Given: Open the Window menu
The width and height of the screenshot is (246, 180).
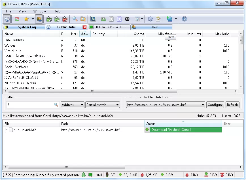Looking at the screenshot, I should tap(39, 11).
